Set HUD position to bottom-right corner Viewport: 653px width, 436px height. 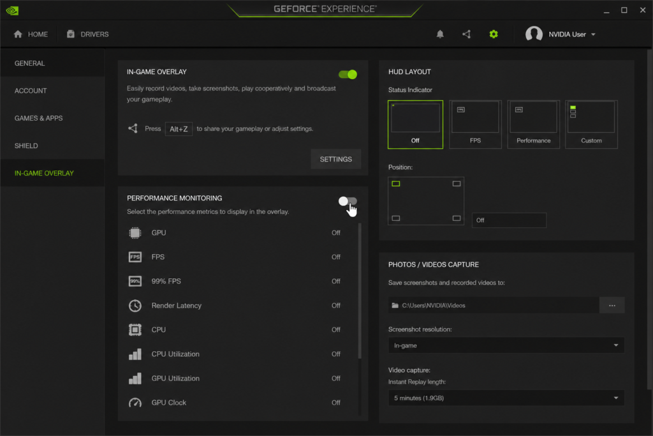click(x=457, y=218)
